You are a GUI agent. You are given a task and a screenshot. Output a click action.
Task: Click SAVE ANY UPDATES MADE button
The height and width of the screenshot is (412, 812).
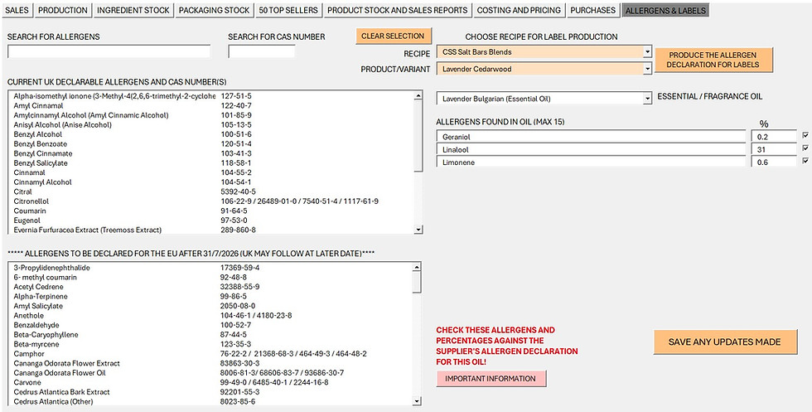pyautogui.click(x=725, y=342)
